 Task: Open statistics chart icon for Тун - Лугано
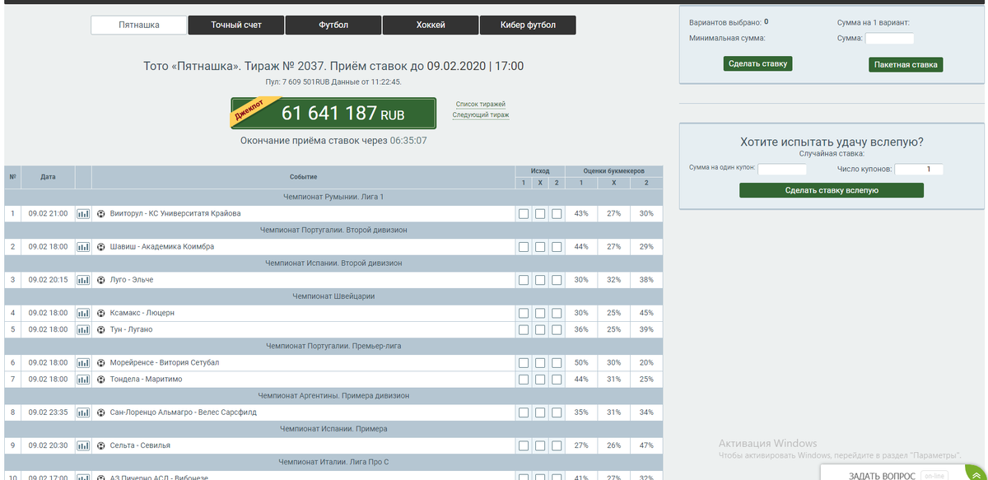(x=83, y=329)
